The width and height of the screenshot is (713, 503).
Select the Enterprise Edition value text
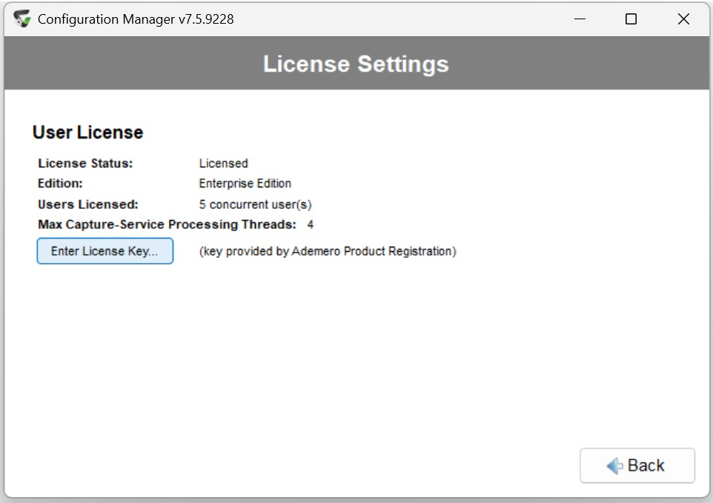(x=245, y=183)
